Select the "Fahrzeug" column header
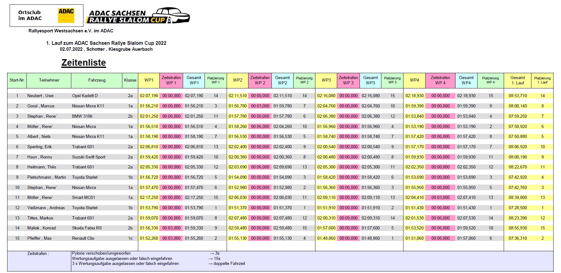This screenshot has height=273, width=561. pos(97,80)
